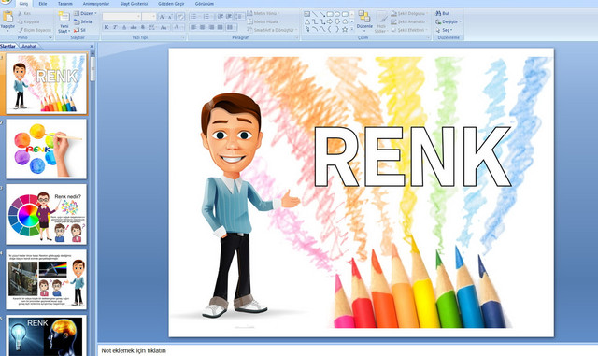
Task: Toggle italic (T) formatting
Action: click(x=115, y=27)
